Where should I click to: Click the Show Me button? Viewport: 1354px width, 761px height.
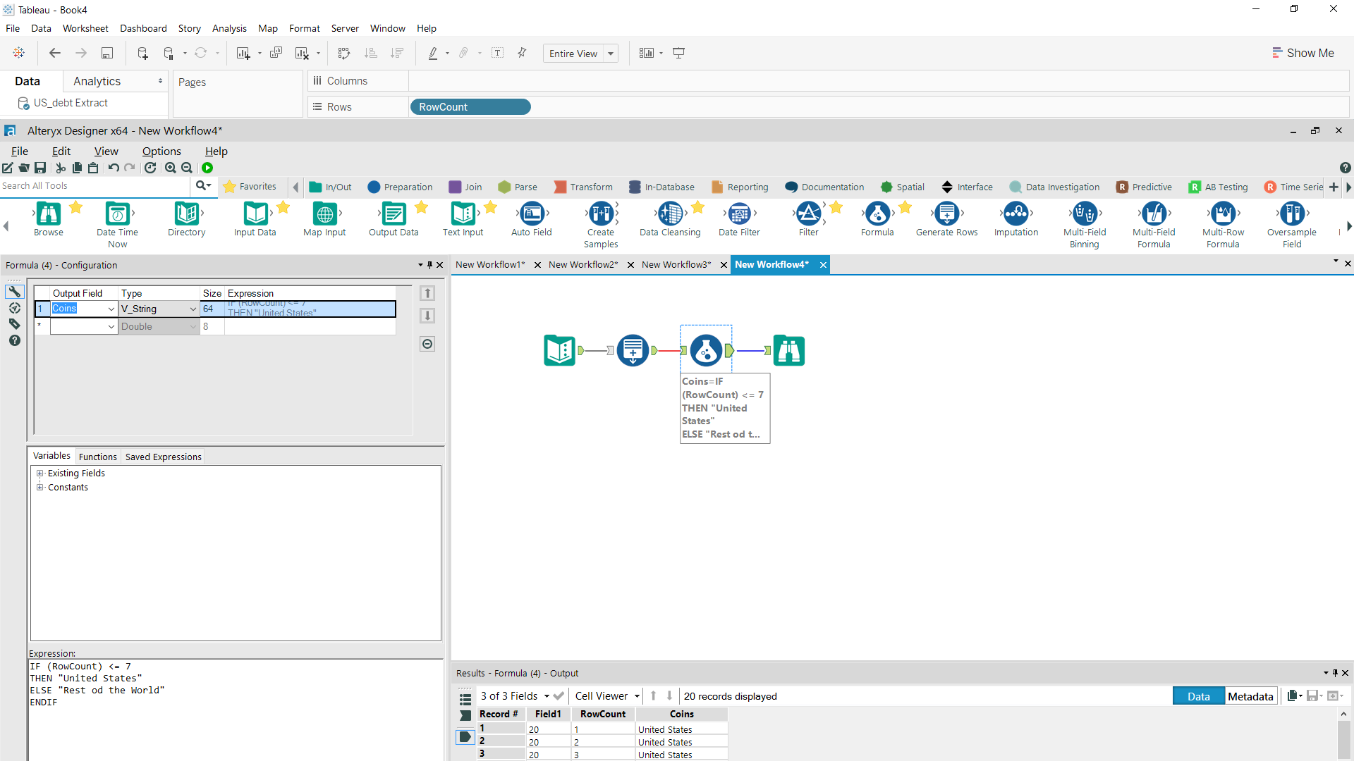click(x=1303, y=53)
